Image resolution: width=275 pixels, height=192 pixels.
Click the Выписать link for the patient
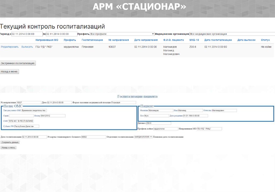27,47
